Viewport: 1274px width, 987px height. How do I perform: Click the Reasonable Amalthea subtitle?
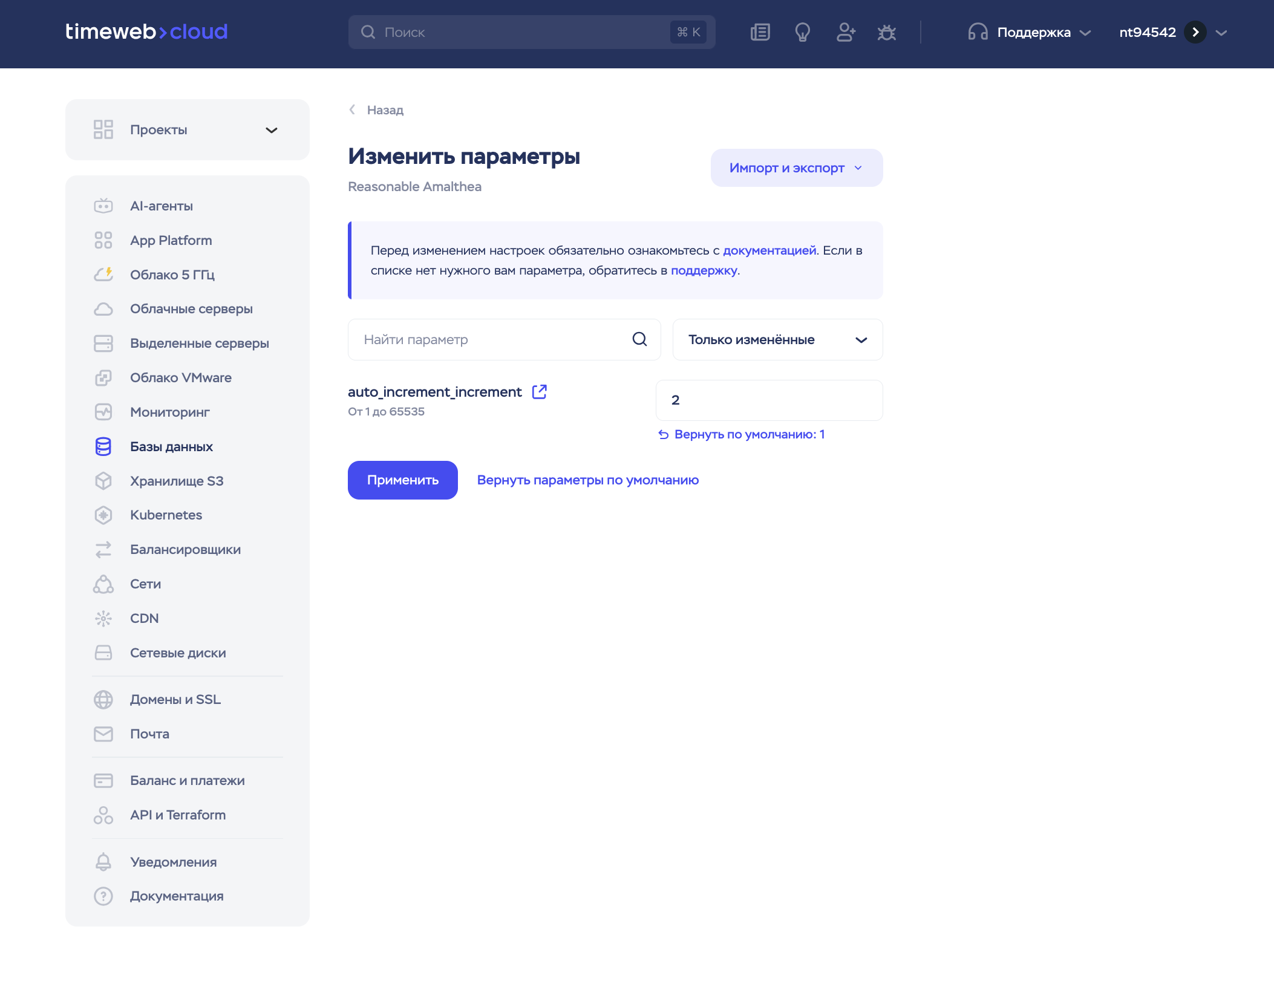pos(415,187)
